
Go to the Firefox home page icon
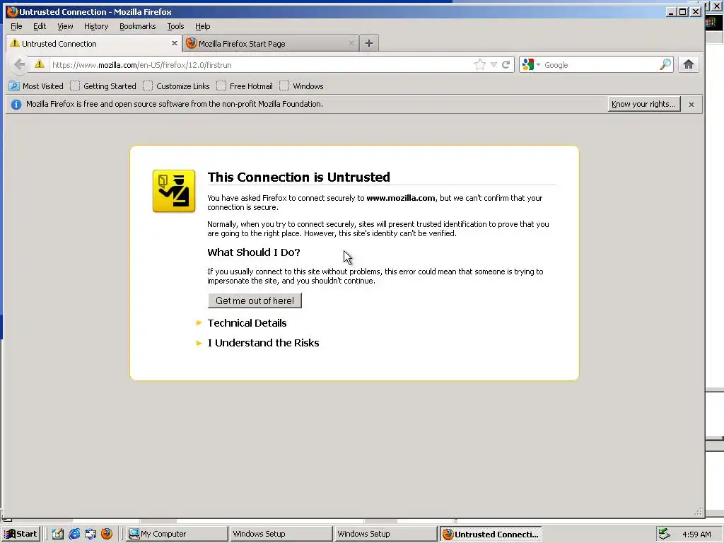tap(689, 64)
